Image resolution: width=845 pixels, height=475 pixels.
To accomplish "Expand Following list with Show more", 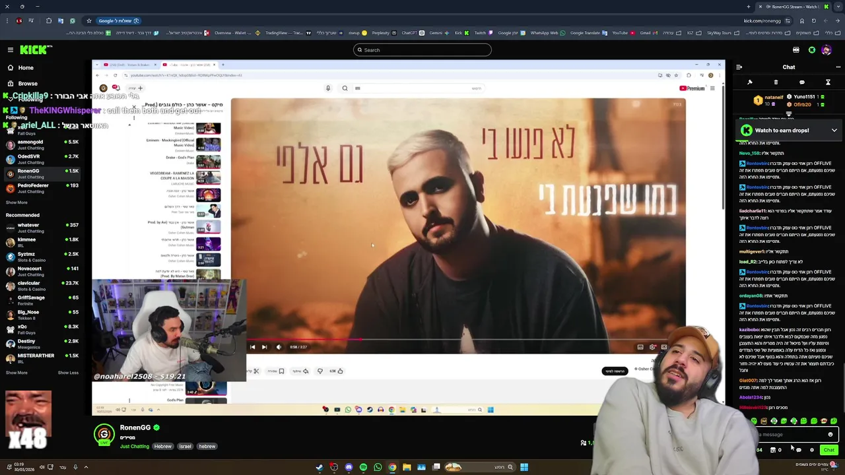I will click(17, 203).
